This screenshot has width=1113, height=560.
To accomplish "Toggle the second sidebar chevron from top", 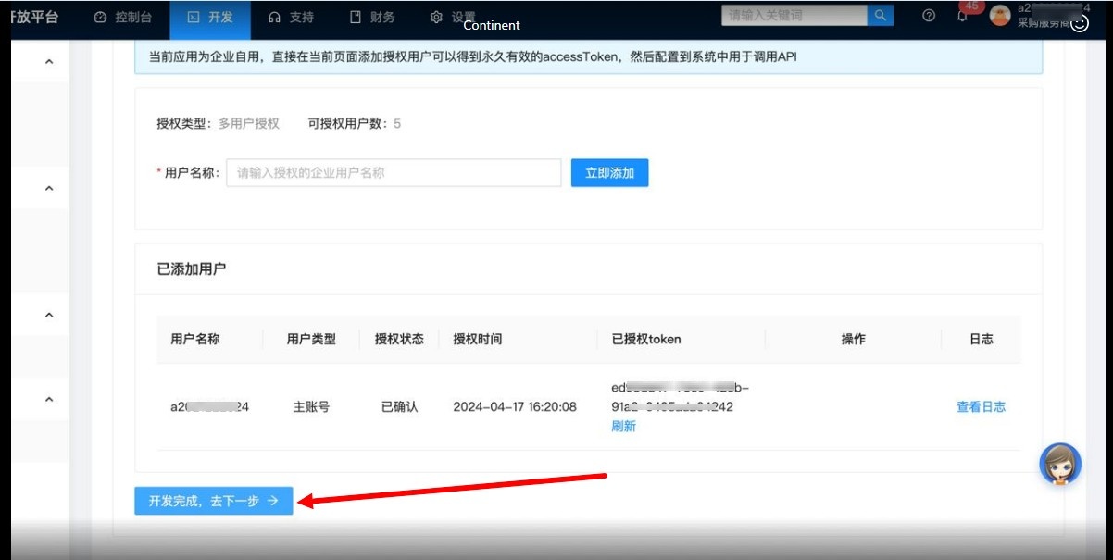I will (50, 188).
